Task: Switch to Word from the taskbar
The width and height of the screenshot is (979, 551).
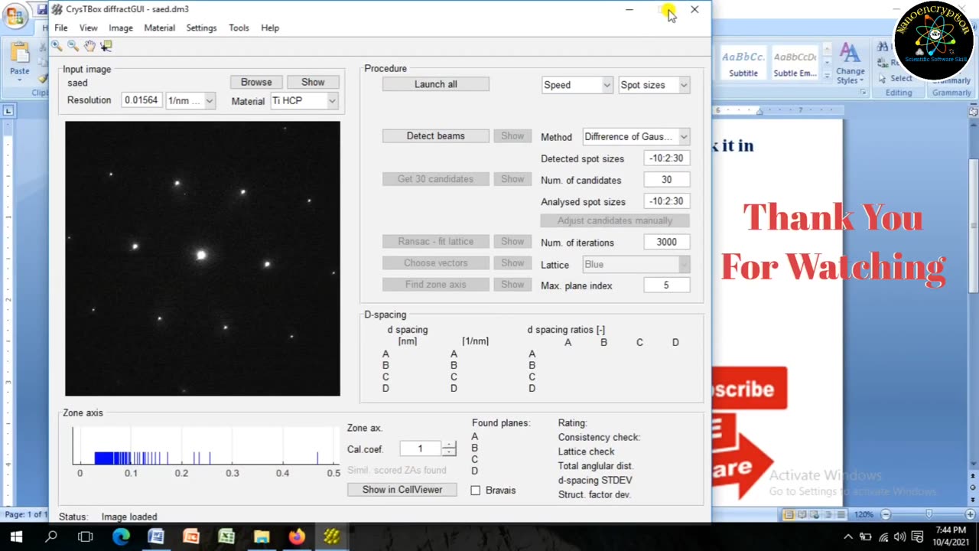Action: point(156,537)
